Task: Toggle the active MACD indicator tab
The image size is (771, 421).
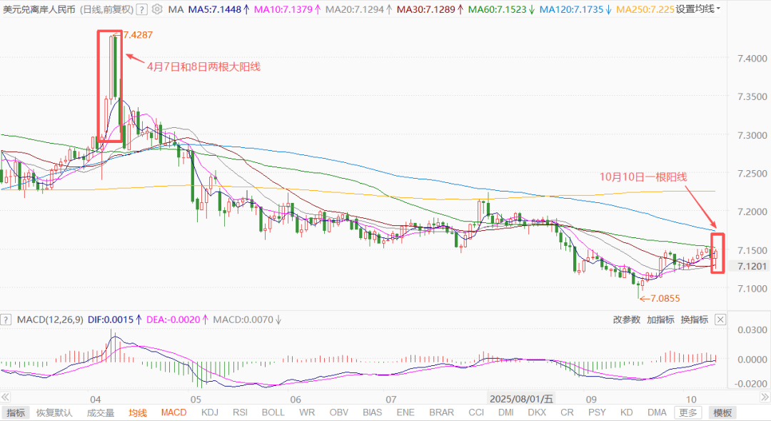Action: [x=173, y=412]
